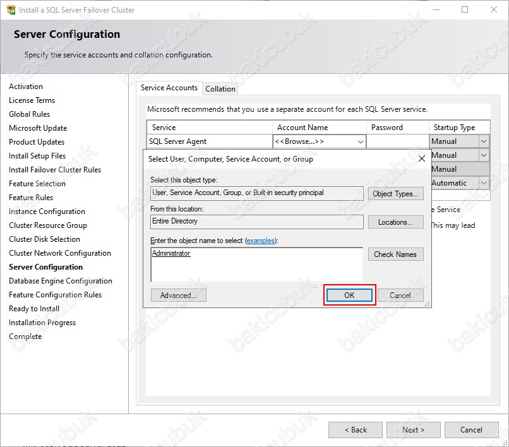Select Cluster Resource Group step
This screenshot has width=509, height=447.
48,225
